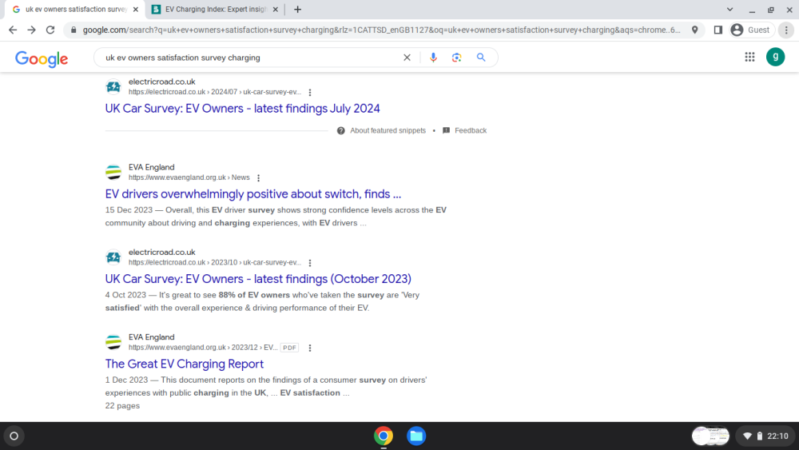Click About featured snippets help icon
The width and height of the screenshot is (799, 450).
(341, 131)
